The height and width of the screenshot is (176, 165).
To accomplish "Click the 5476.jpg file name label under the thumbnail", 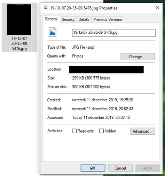I will 19,43.
